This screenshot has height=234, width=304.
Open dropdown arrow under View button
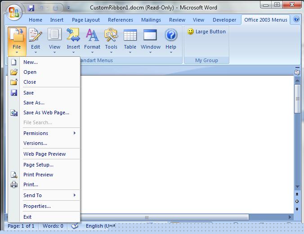tap(54, 52)
